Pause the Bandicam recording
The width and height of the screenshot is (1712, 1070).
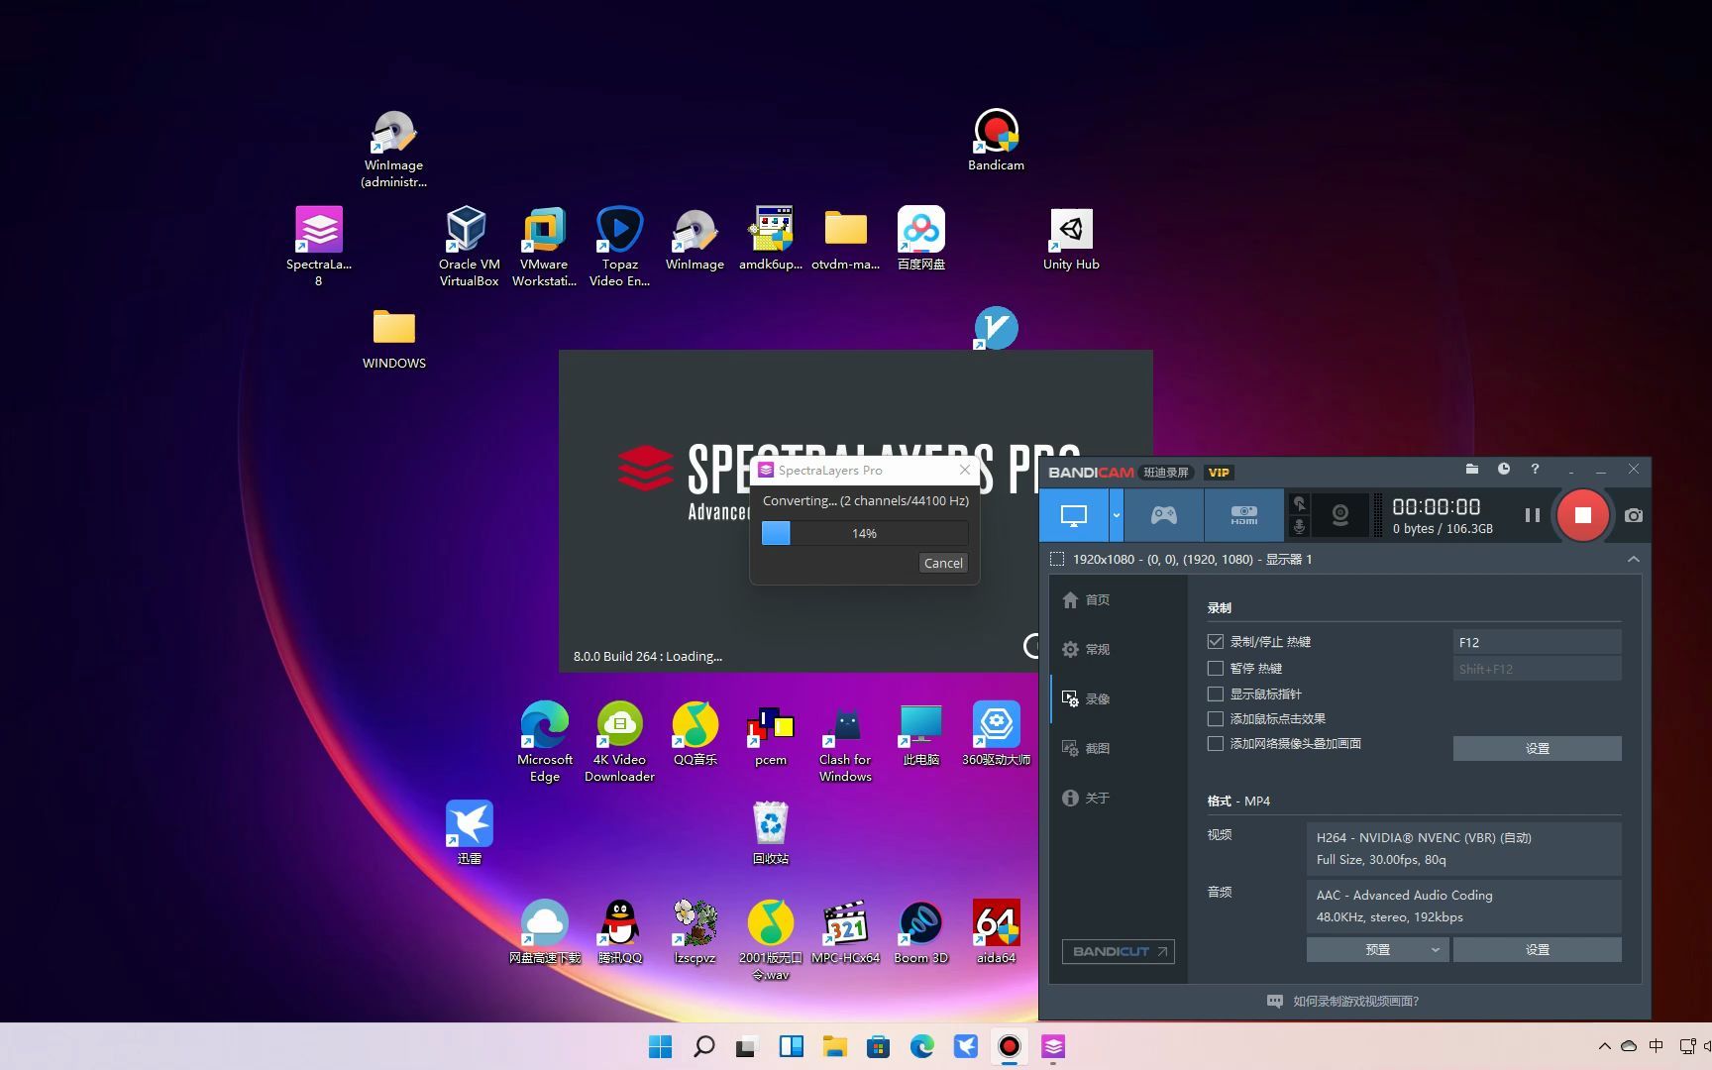coord(1532,515)
